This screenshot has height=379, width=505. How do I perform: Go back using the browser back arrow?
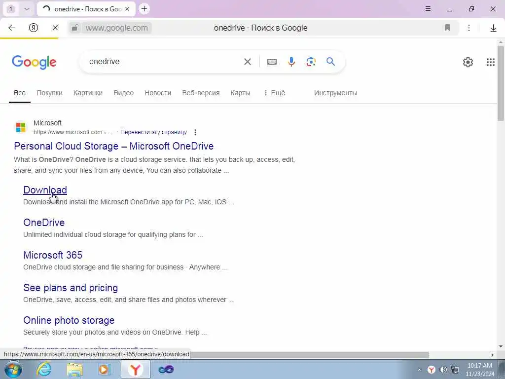tap(12, 28)
